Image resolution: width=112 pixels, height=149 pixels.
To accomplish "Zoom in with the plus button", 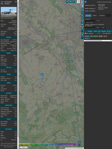I will pyautogui.click(x=79, y=142).
